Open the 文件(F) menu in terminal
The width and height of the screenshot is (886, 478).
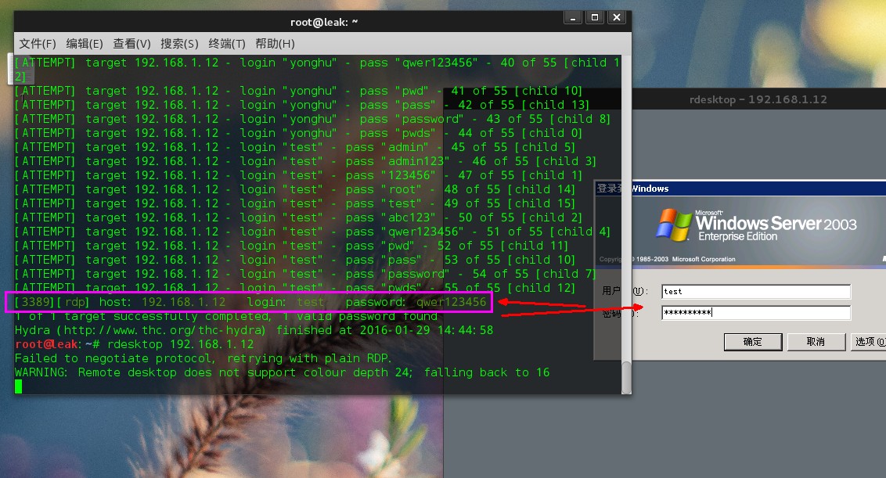38,44
